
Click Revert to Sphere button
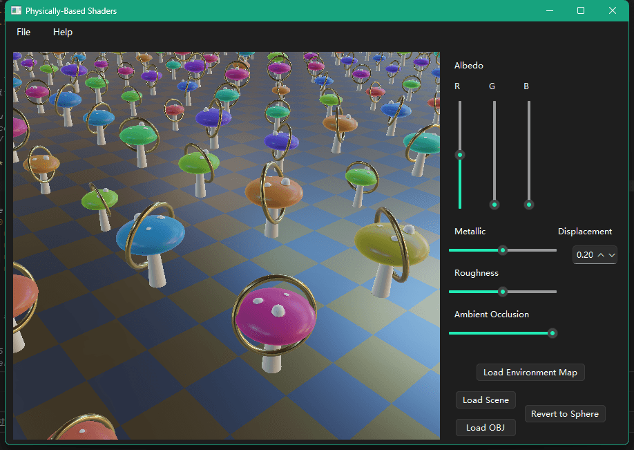[565, 413]
